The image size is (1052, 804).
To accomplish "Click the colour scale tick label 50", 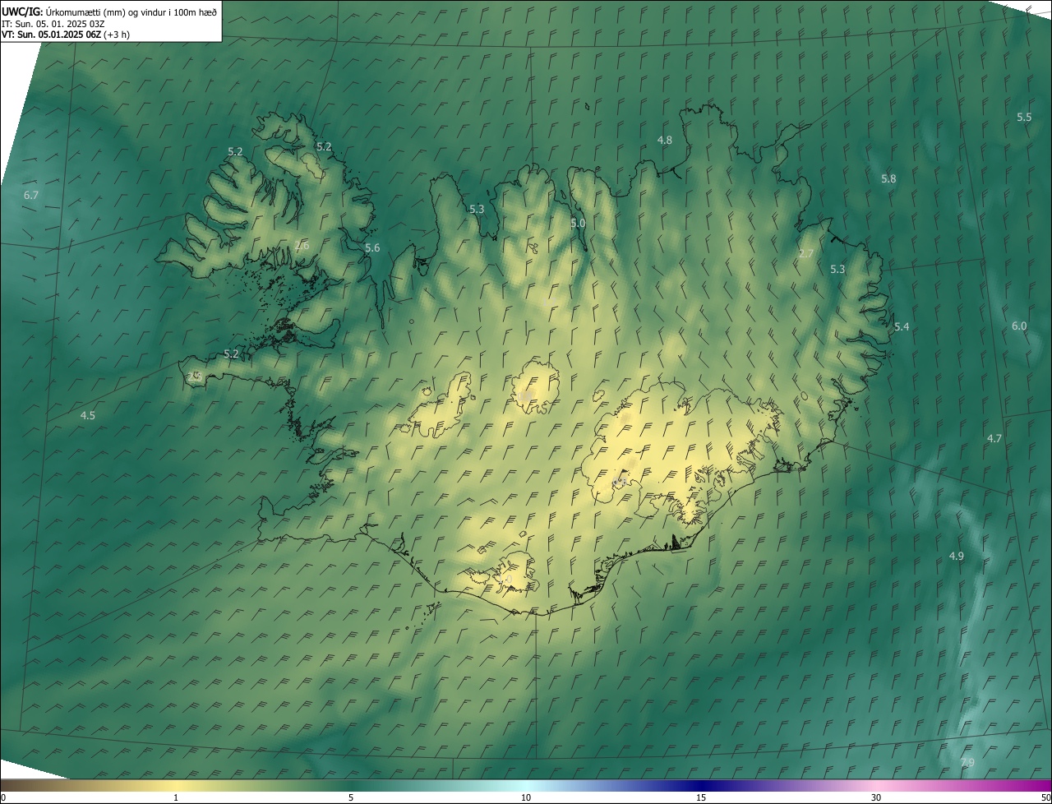I will click(x=1045, y=797).
